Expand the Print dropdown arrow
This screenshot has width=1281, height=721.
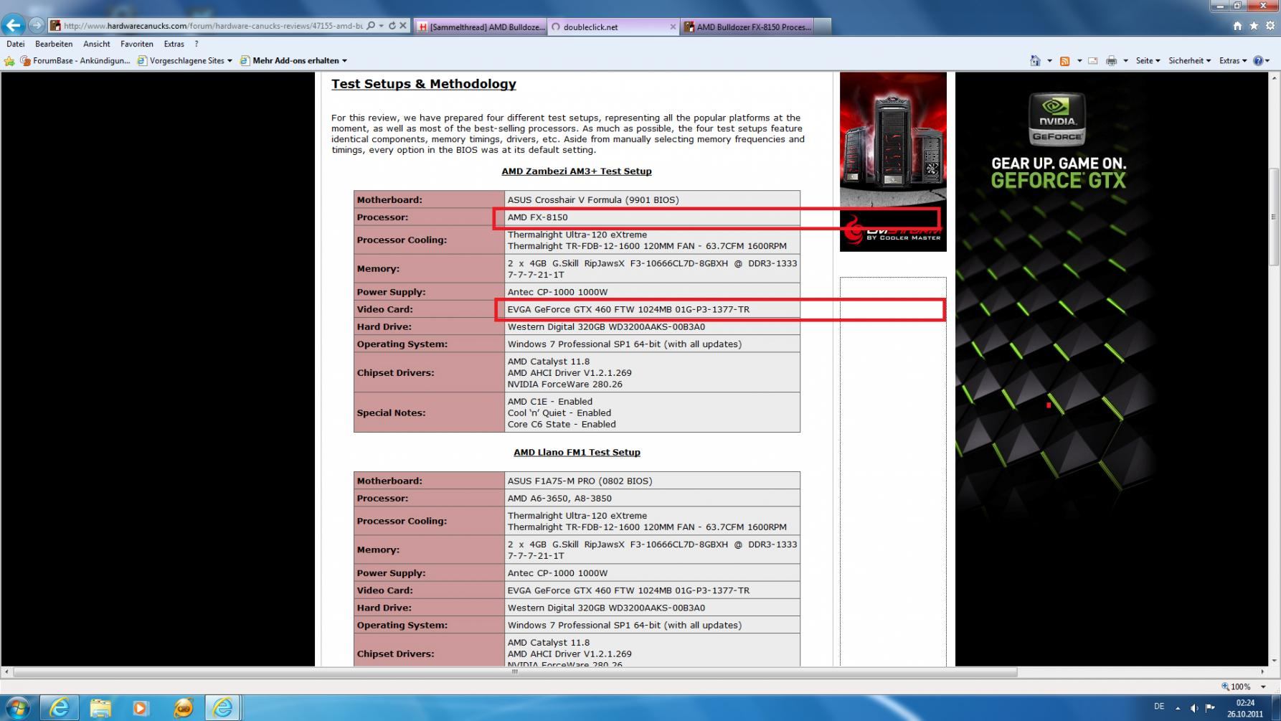1125,61
